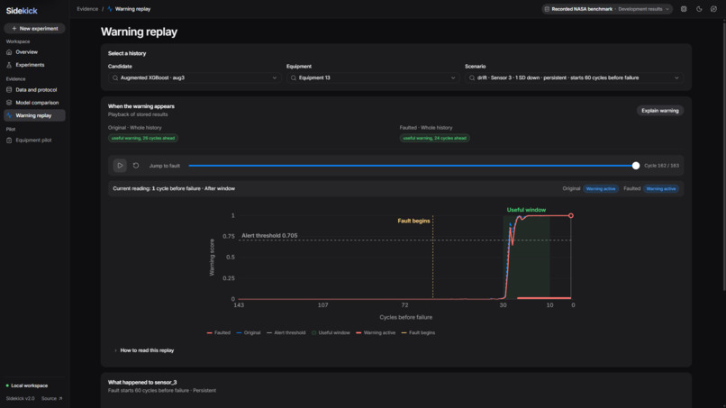Play the warning replay
This screenshot has width=726, height=408.
(120, 166)
